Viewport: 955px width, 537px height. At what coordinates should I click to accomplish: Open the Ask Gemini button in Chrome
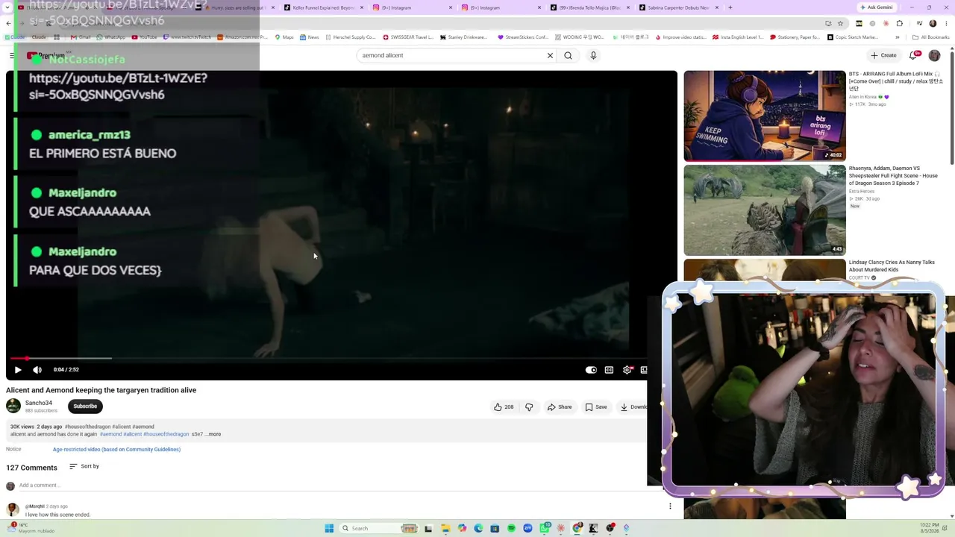click(x=877, y=7)
